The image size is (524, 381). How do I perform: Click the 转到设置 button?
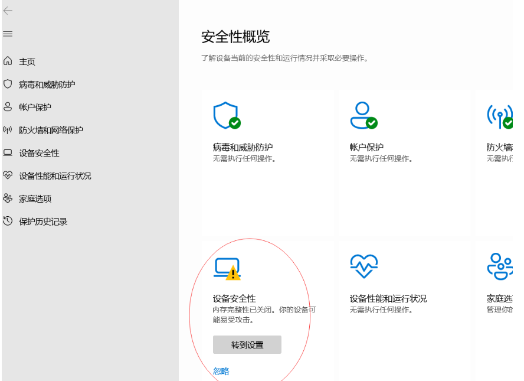[247, 344]
